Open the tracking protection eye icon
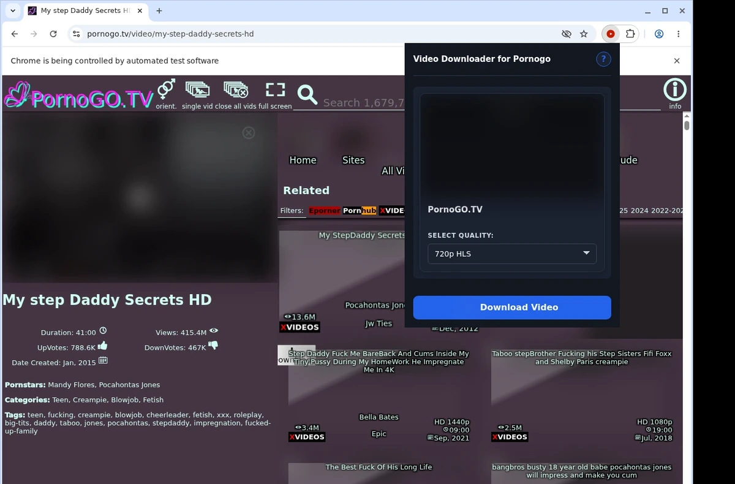This screenshot has height=484, width=735. [567, 34]
